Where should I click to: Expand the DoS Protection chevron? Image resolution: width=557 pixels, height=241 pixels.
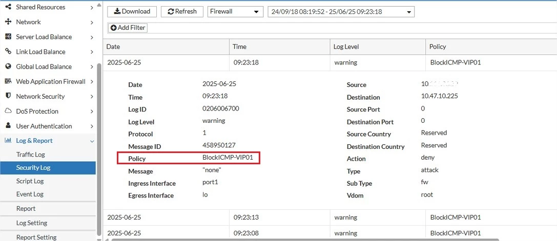(92, 112)
